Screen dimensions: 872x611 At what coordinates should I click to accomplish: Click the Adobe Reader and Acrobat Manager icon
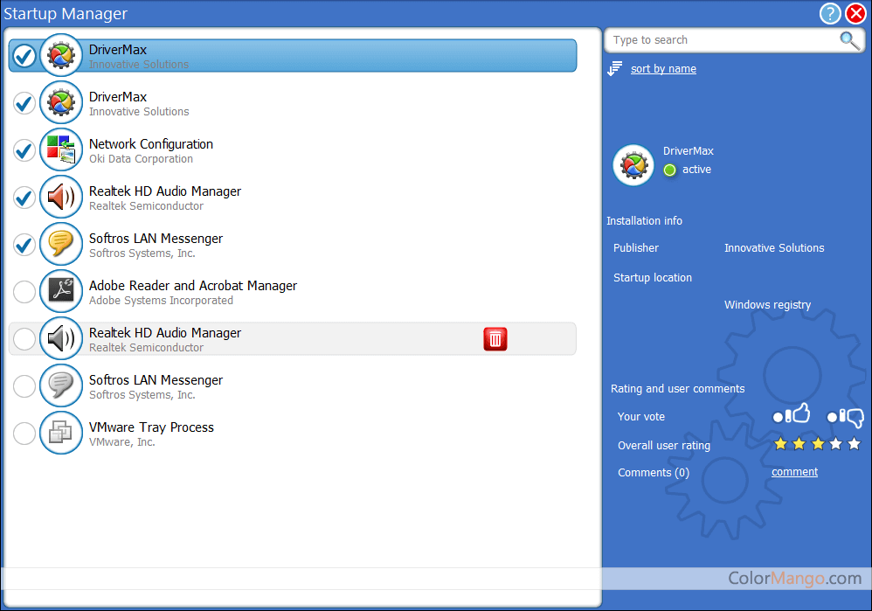(60, 291)
